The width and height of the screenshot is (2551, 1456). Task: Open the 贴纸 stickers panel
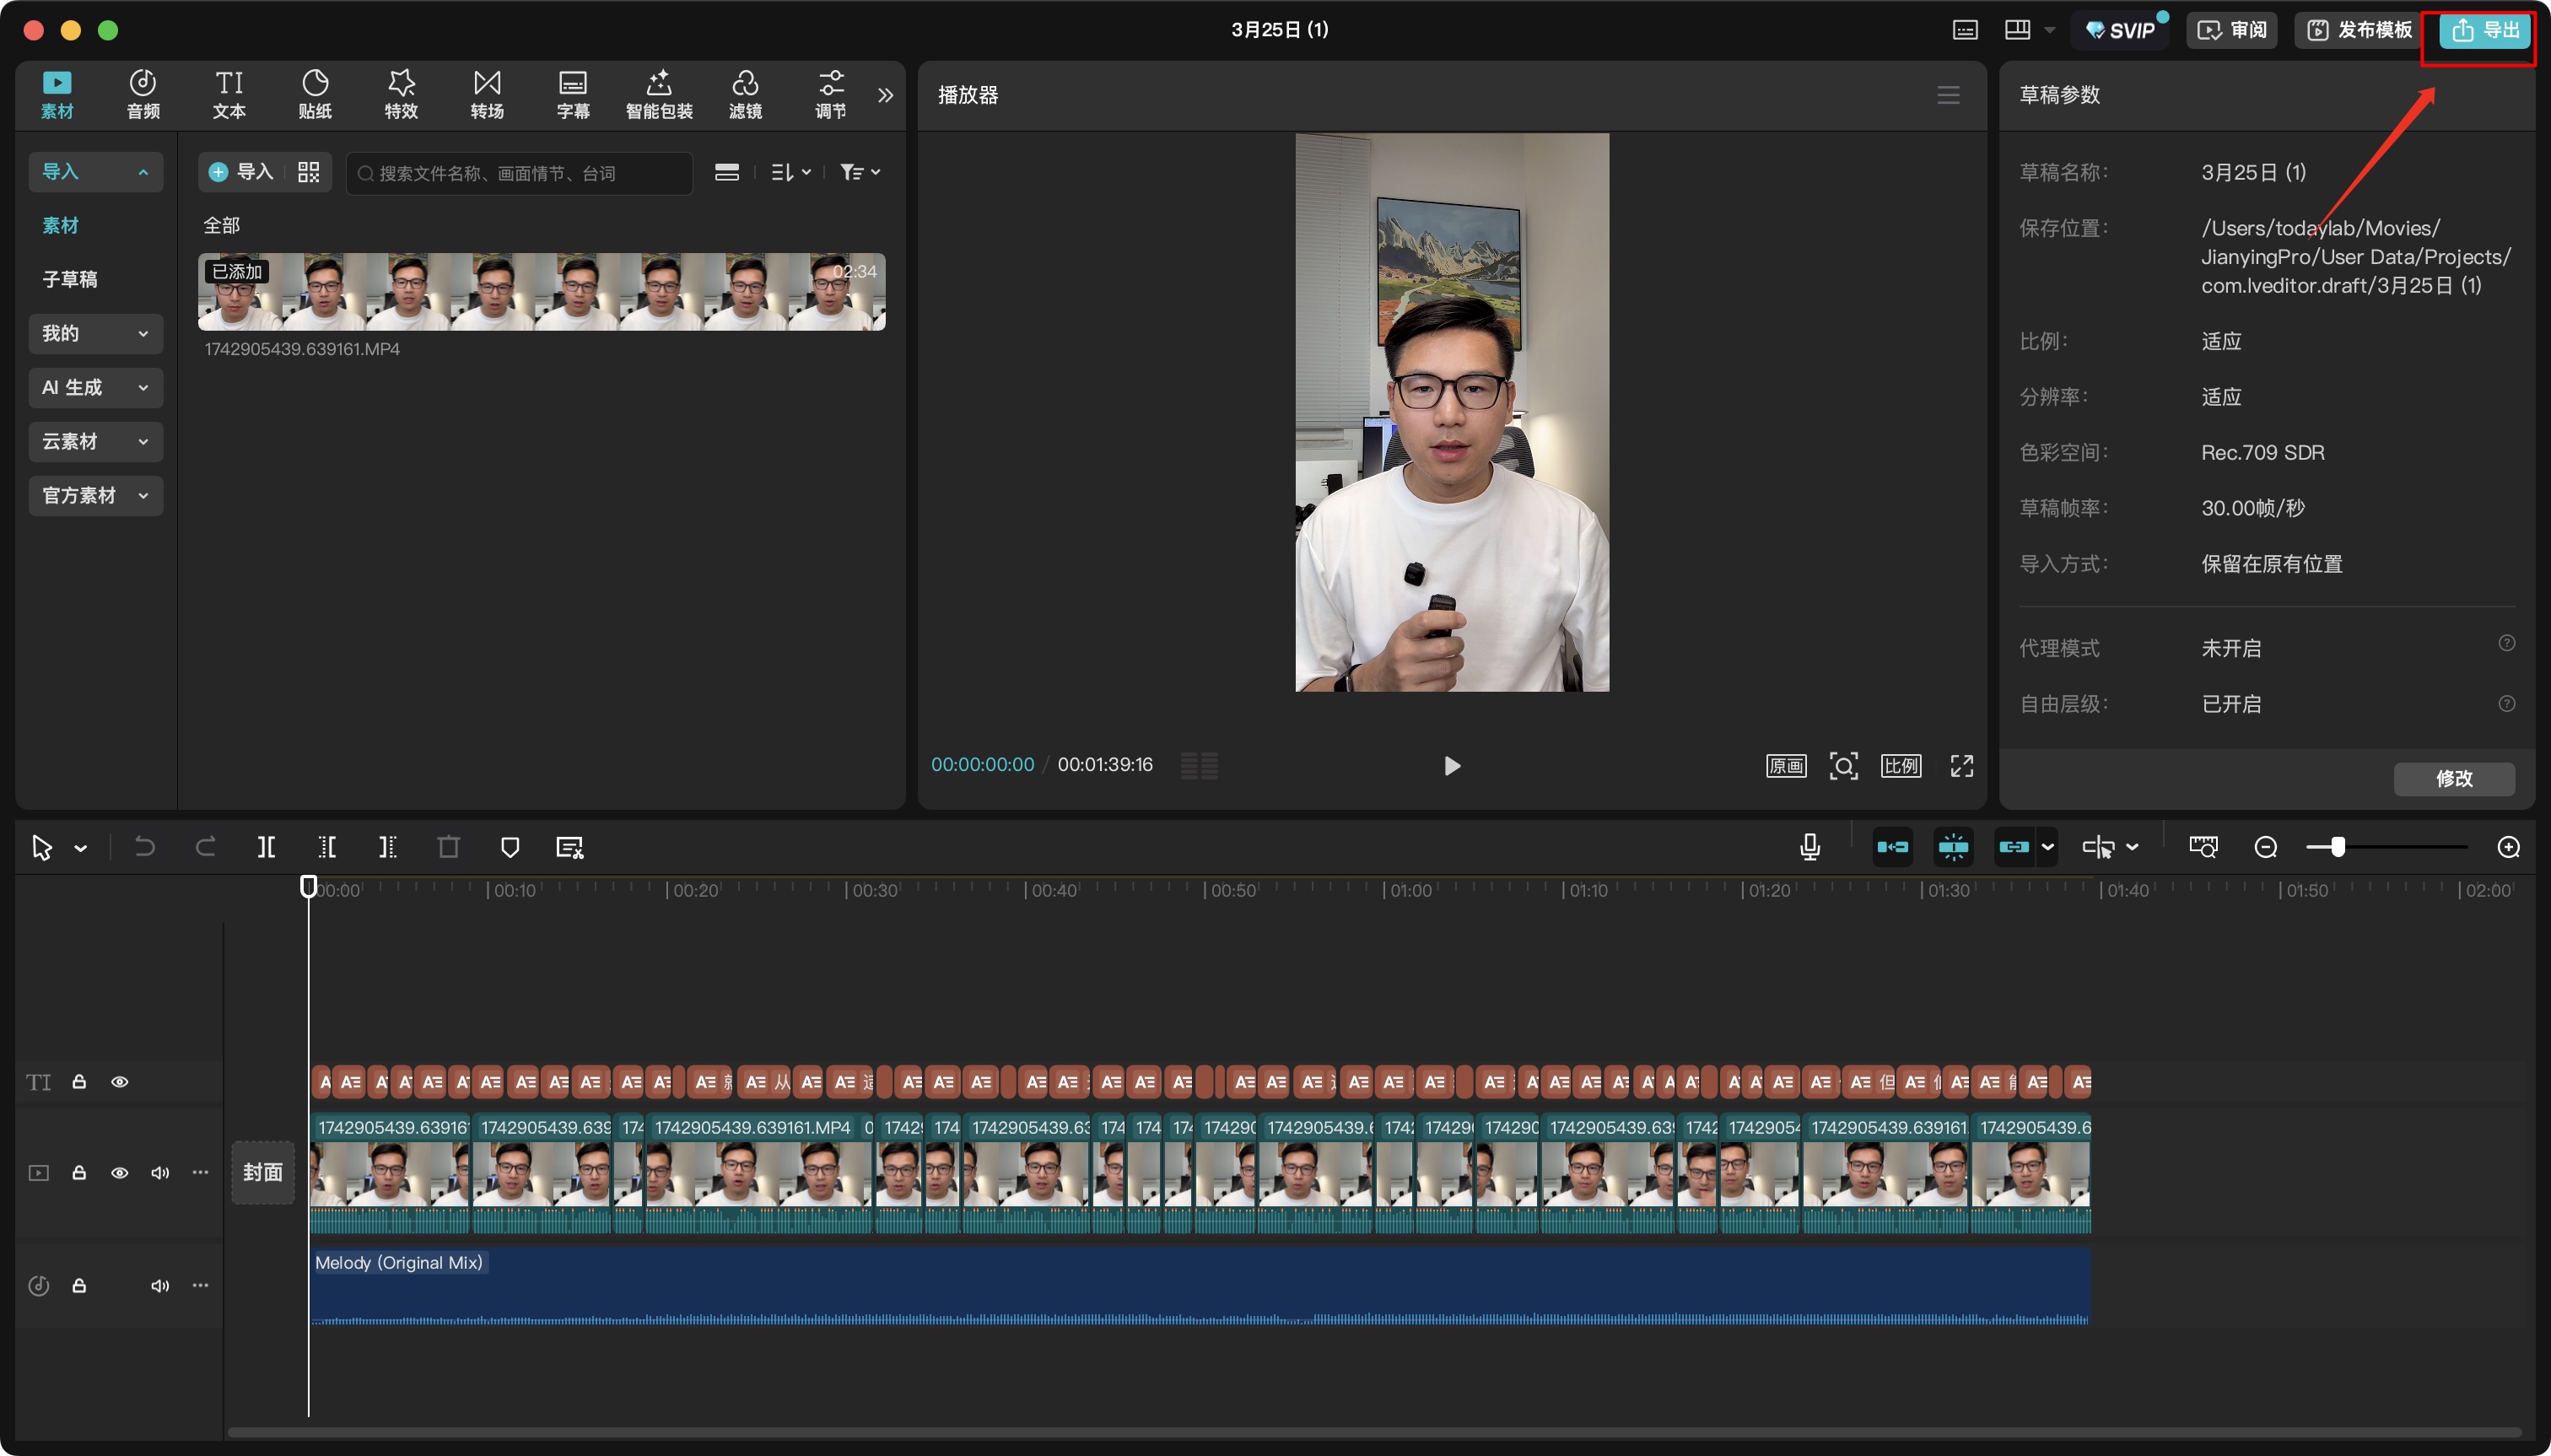[x=315, y=94]
